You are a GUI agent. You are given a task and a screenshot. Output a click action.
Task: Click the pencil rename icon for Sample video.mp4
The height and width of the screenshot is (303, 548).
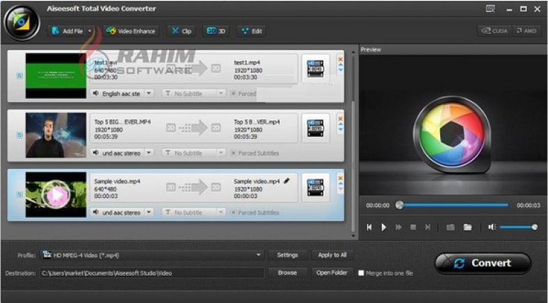click(x=287, y=181)
